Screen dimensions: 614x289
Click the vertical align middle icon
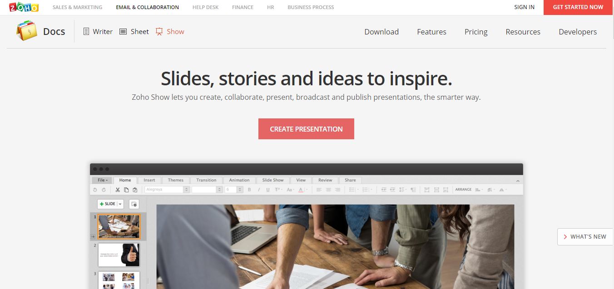coord(436,190)
